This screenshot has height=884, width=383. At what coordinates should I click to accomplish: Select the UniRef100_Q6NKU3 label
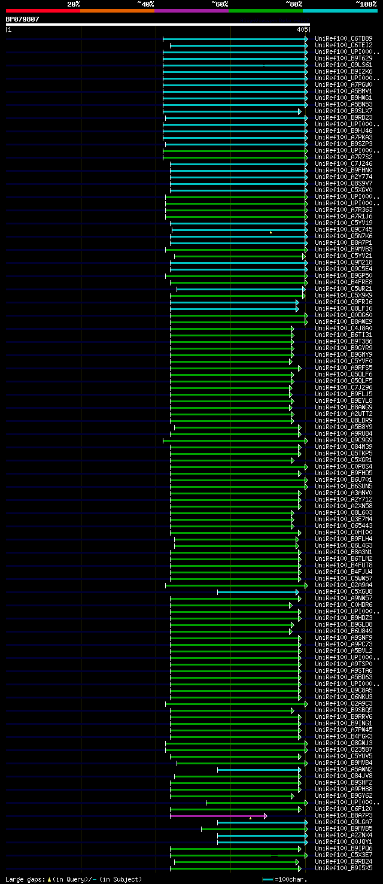[343, 697]
